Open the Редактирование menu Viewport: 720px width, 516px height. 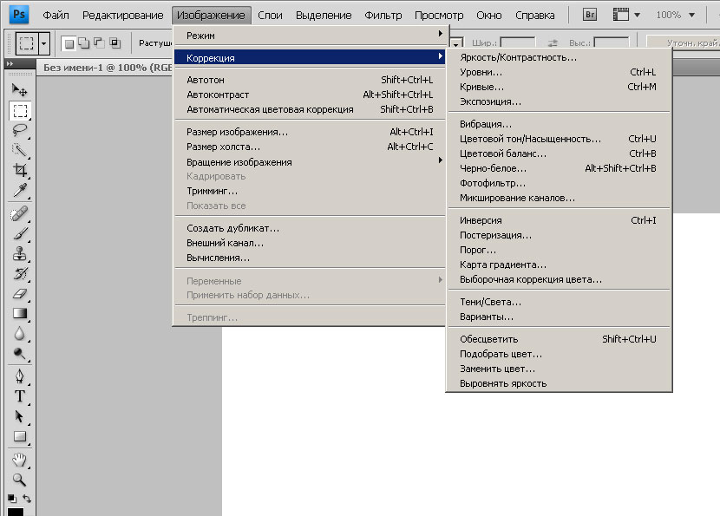[122, 15]
